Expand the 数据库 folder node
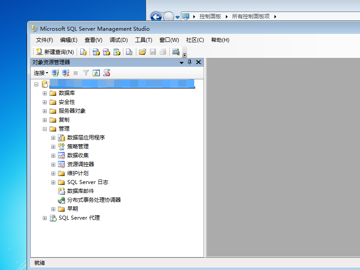This screenshot has width=360, height=270. [45, 93]
